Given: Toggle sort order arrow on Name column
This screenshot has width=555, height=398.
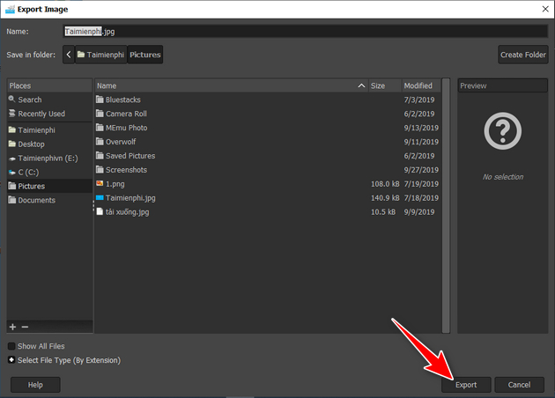Looking at the screenshot, I should click(x=361, y=85).
